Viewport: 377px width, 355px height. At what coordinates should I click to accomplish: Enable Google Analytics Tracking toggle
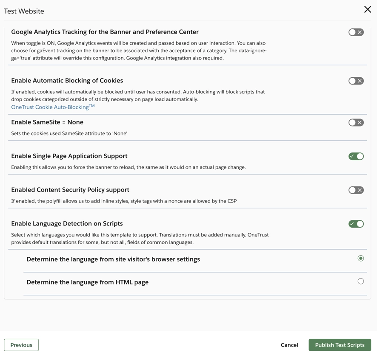click(356, 32)
